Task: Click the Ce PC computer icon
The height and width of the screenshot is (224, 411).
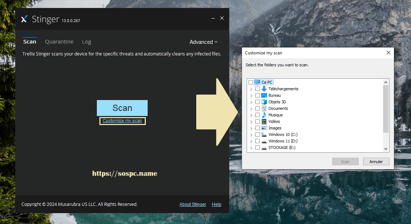Action: (x=257, y=82)
